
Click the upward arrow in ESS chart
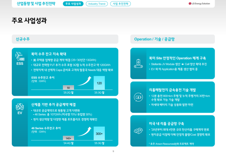point(84,80)
